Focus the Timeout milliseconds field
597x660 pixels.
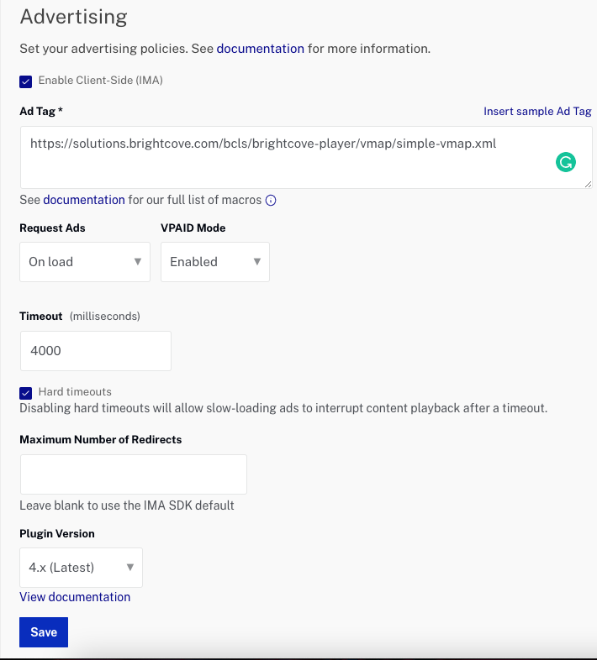point(95,351)
